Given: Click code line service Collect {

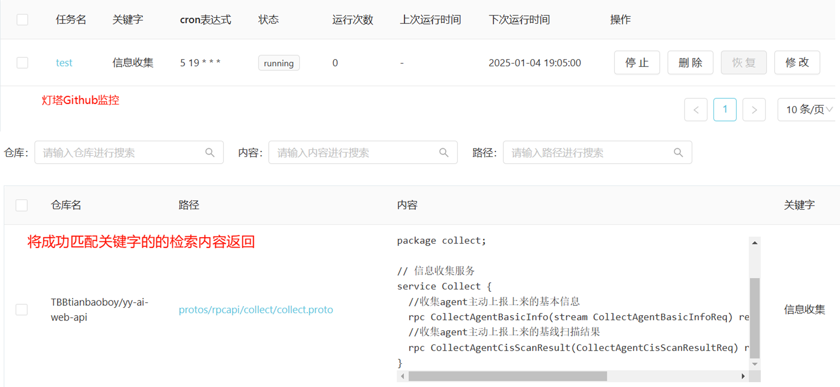Looking at the screenshot, I should (444, 286).
